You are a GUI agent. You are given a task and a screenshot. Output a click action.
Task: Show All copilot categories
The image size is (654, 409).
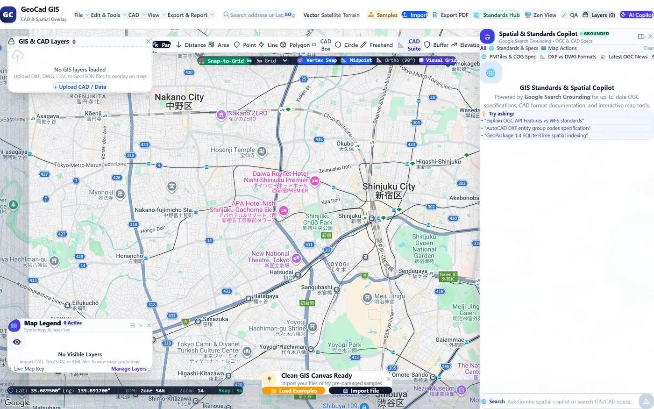(483, 48)
